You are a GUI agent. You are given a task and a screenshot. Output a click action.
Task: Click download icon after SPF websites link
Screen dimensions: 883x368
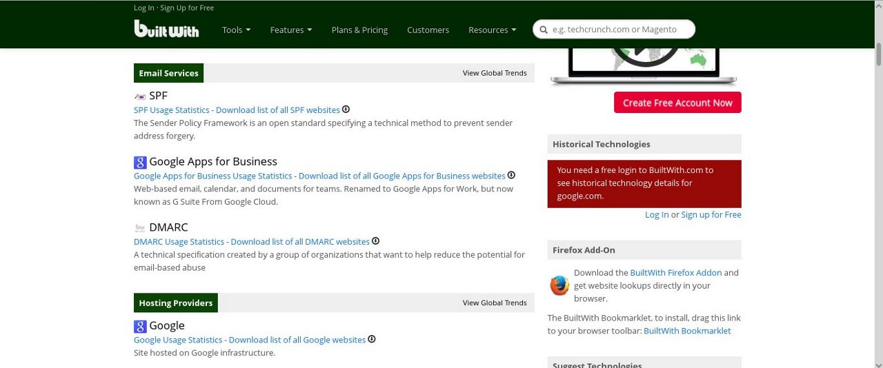click(x=346, y=109)
